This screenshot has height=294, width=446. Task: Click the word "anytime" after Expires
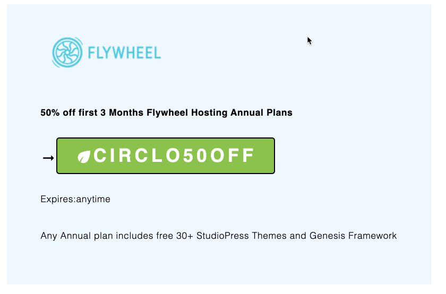[93, 200]
